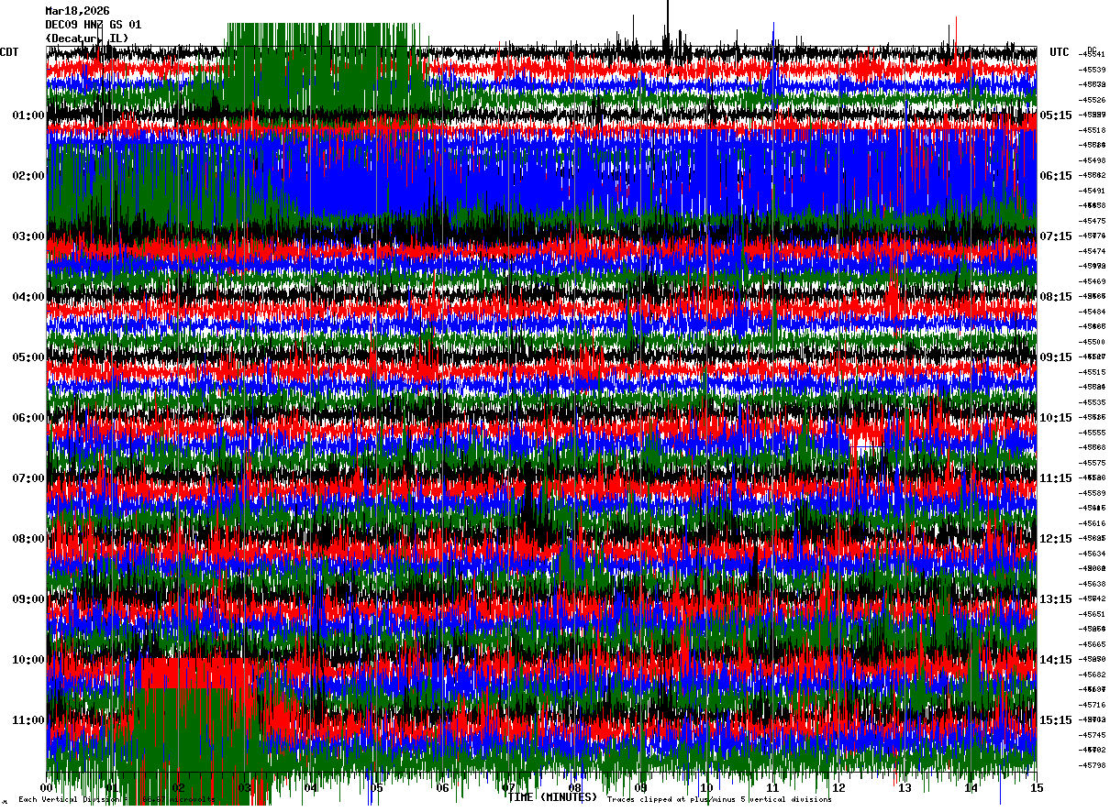Click minute tick label '05' on time axis
This screenshot has height=812, width=1110.
point(376,788)
